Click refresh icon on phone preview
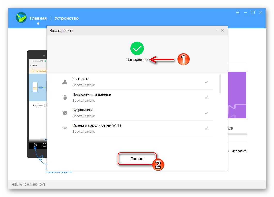This screenshot has width=274, height=197. pyautogui.click(x=44, y=145)
